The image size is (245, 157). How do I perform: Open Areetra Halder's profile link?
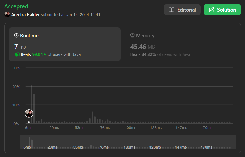point(25,14)
